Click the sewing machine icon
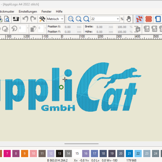Viewport: 162px width, 162px height. pos(16,19)
